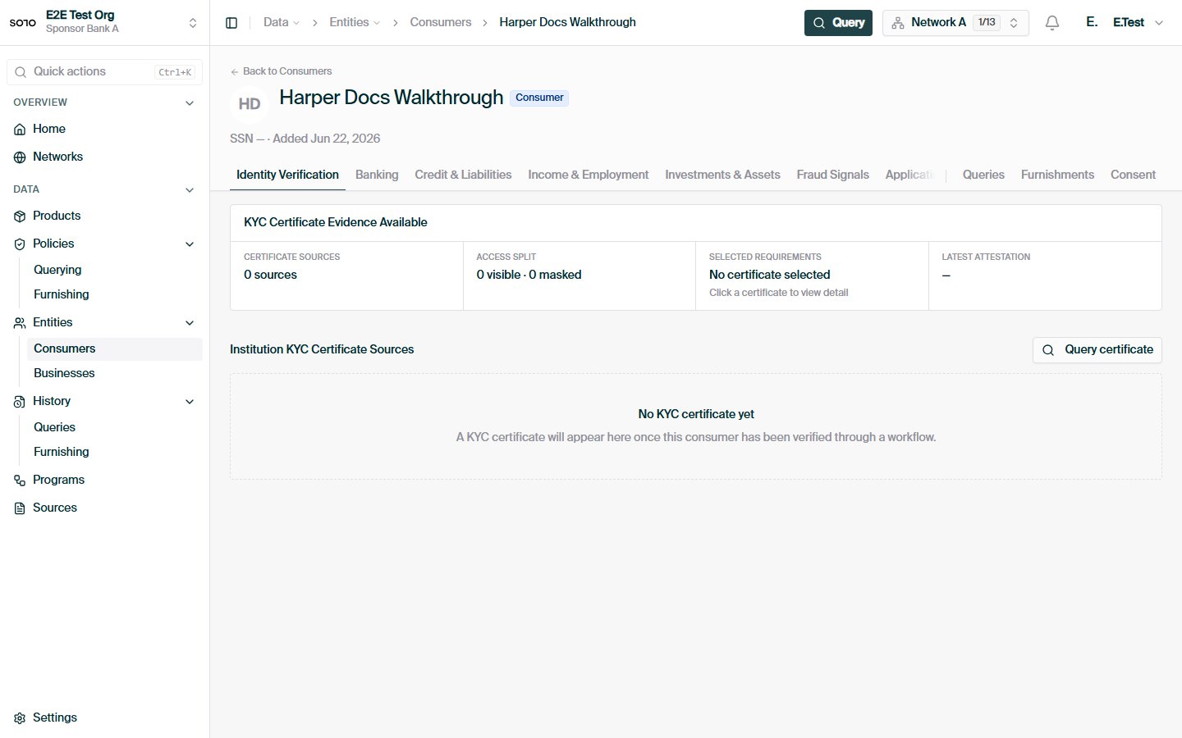The width and height of the screenshot is (1182, 738).
Task: Open the Furnishments tab
Action: pyautogui.click(x=1057, y=175)
